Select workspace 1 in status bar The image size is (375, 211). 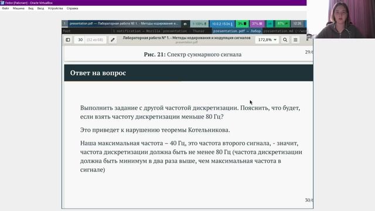tap(64, 23)
